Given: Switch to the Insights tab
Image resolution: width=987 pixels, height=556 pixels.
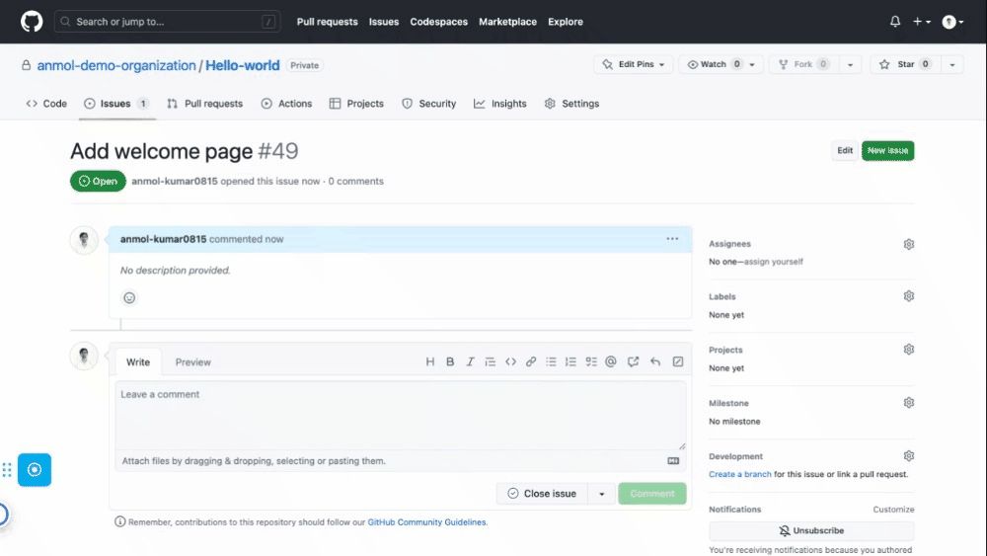Looking at the screenshot, I should click(x=499, y=104).
